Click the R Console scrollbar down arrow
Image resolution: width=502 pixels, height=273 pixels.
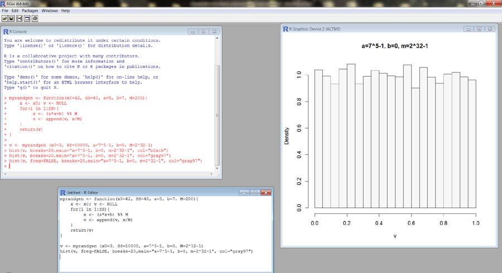coord(217,168)
